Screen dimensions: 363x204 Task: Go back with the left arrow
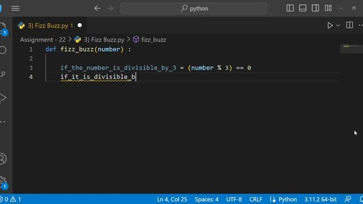(98, 8)
